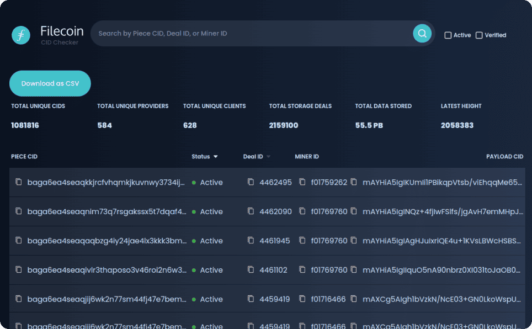Click Piece CID baga6ea4seaqaqbzg4iy24jae4lx3kkk3bm
Screen dimensions: 532x329
point(107,241)
